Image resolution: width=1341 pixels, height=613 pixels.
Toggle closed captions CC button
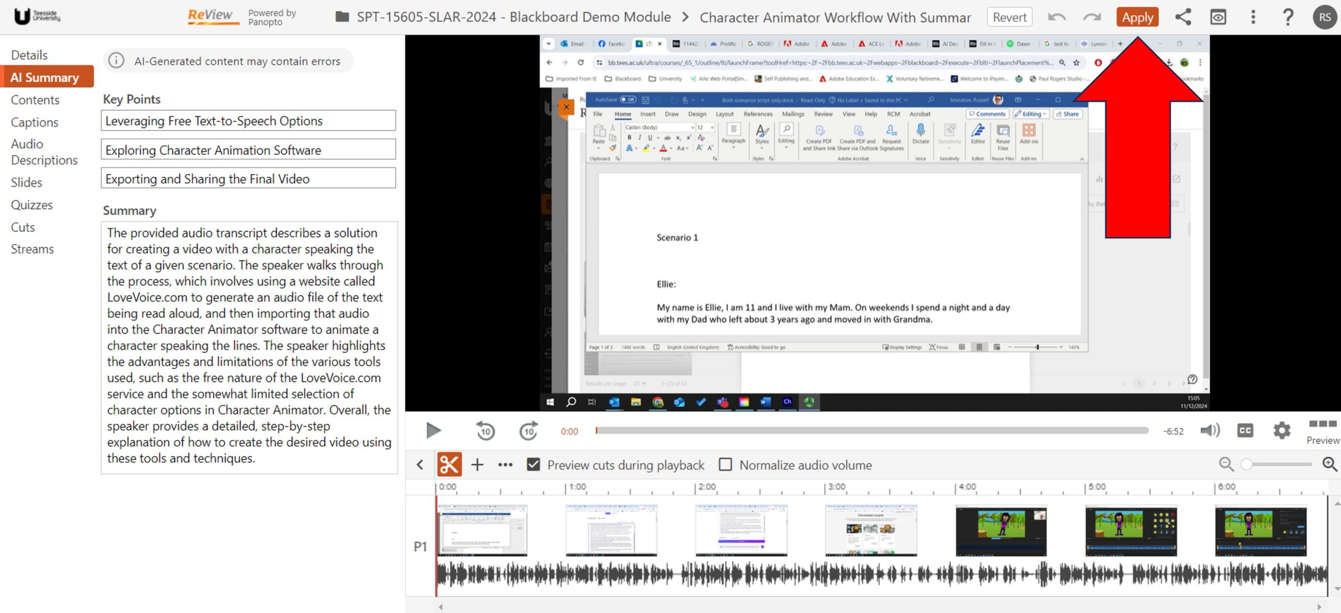pos(1245,431)
